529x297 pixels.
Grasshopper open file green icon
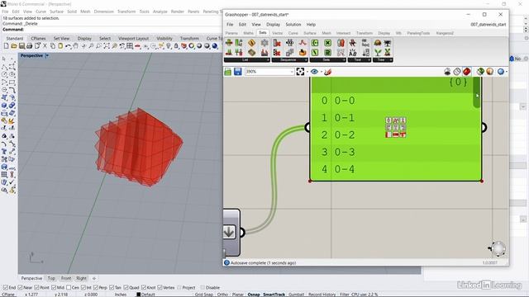coord(228,72)
